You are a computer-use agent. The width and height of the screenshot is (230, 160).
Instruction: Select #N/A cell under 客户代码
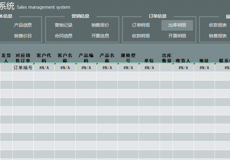[x=44, y=67]
